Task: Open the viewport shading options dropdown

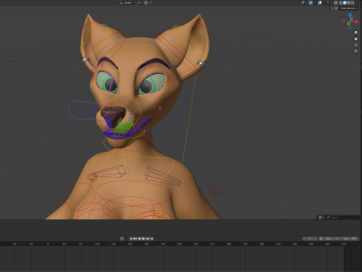Action: (x=357, y=3)
